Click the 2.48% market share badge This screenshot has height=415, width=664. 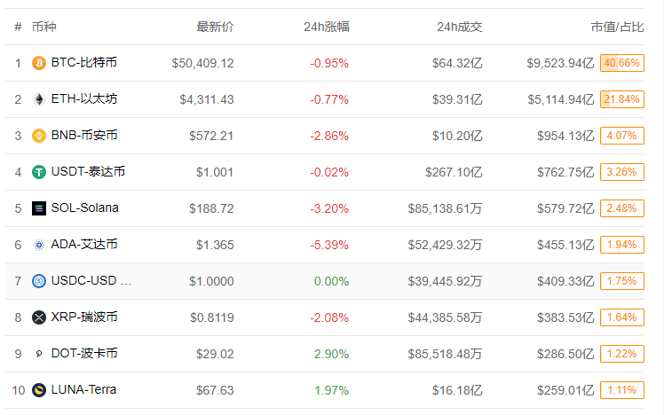622,208
